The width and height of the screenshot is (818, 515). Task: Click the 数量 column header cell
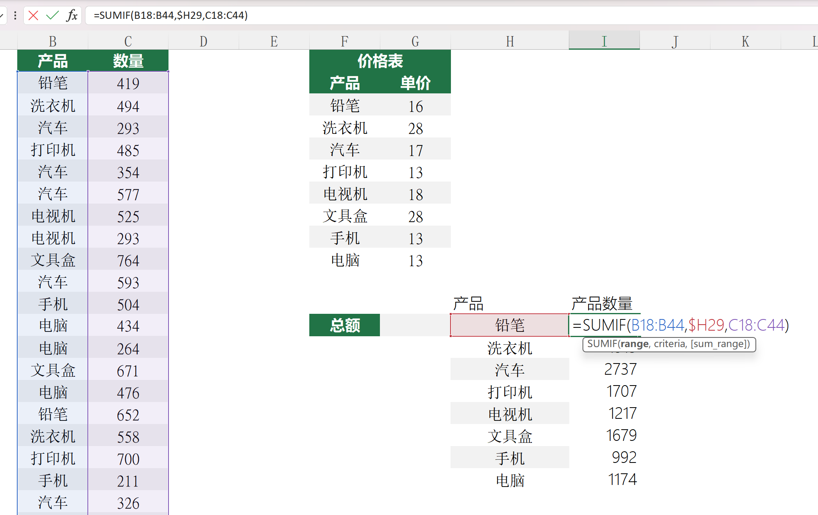point(128,61)
